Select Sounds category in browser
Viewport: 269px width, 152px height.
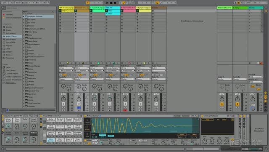[8, 27]
